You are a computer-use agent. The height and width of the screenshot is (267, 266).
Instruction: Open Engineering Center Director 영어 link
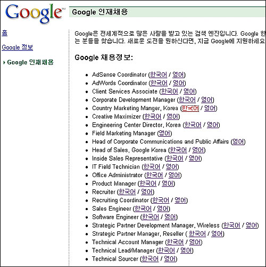coord(213,125)
